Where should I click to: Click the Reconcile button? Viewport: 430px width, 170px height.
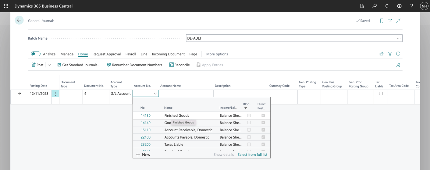tap(179, 65)
